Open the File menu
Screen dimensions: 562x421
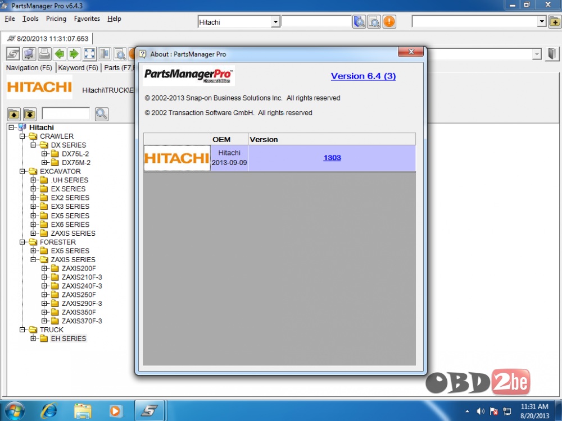(x=10, y=19)
